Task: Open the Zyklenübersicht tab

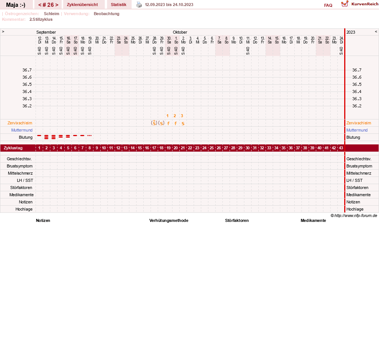Action: [82, 5]
